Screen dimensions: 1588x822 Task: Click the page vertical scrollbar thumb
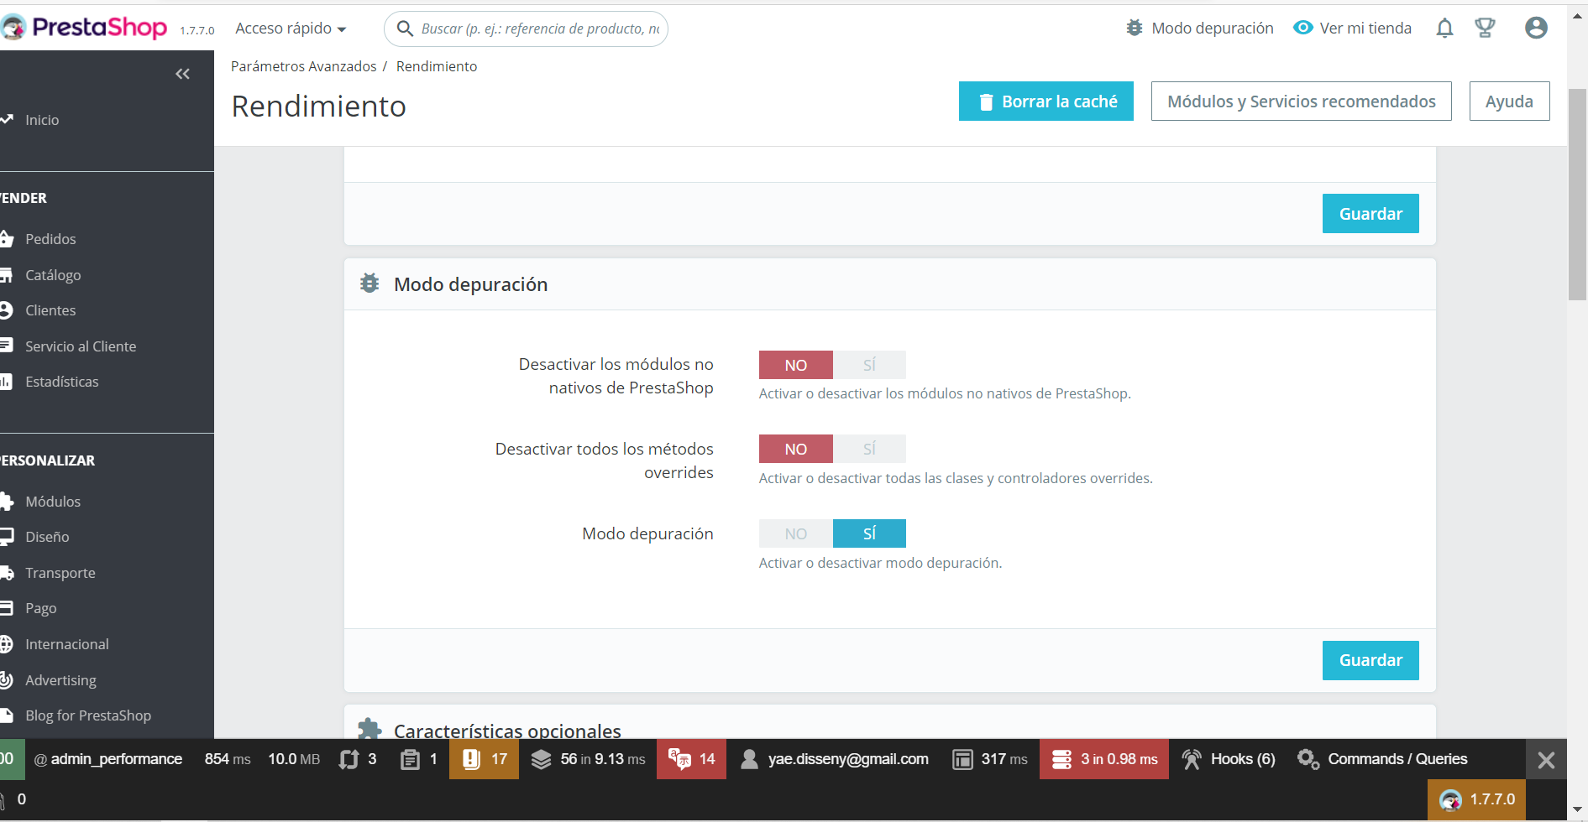[1577, 193]
